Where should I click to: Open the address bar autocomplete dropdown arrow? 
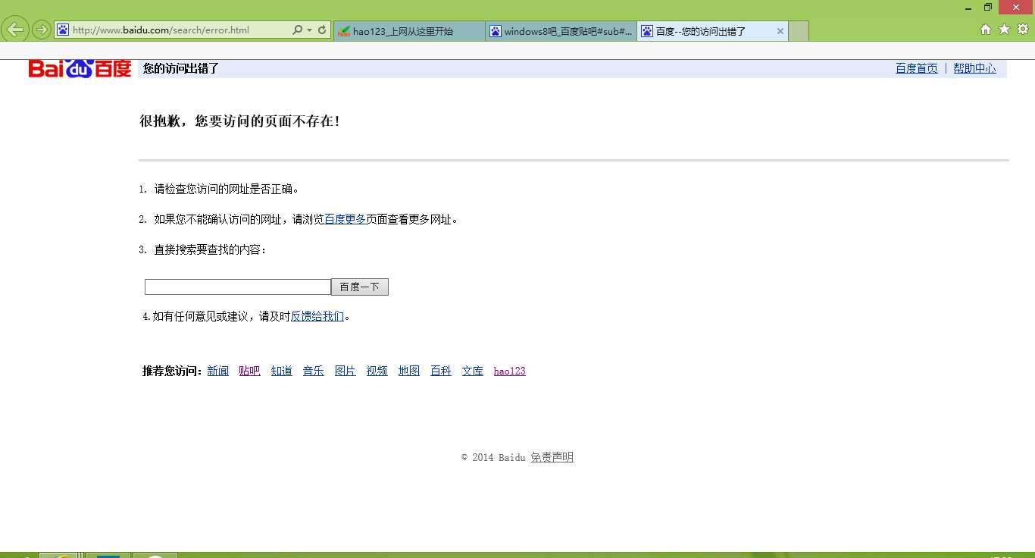click(x=309, y=30)
